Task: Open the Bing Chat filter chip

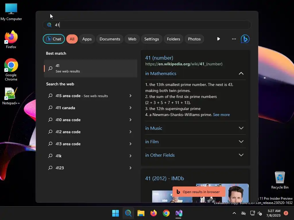Action: pos(54,39)
